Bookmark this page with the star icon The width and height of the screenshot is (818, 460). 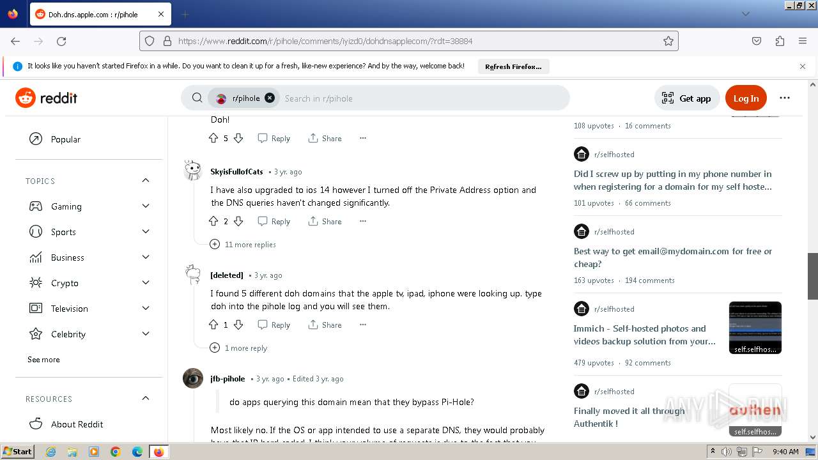pyautogui.click(x=668, y=41)
